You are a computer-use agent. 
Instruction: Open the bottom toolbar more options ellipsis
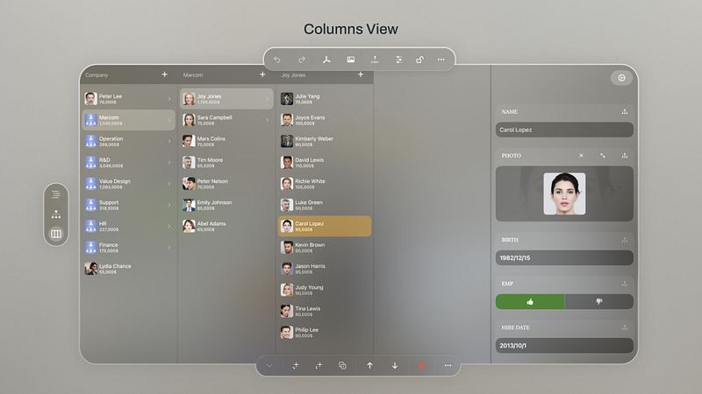(x=448, y=365)
